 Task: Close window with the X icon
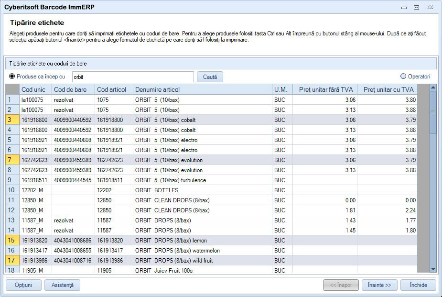coord(430,7)
